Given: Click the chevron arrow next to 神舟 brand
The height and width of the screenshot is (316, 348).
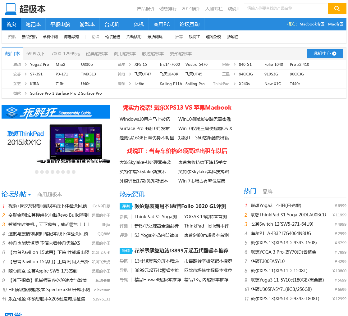Looking at the screenshot, I should (x=130, y=74).
